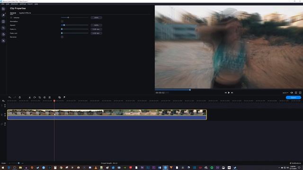Switch to the Applied Effects tab
Image resolution: width=303 pixels, height=170 pixels.
point(25,13)
